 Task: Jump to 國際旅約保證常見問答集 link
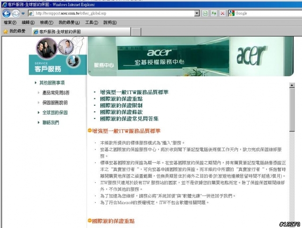click(x=129, y=118)
